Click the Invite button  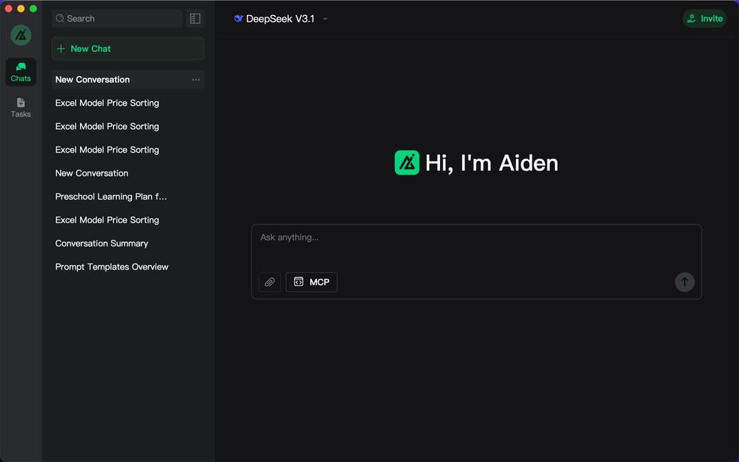click(704, 18)
